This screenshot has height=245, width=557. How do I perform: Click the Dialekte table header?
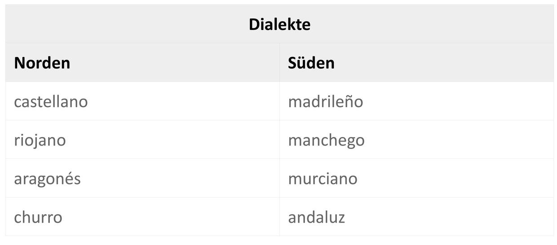click(279, 24)
